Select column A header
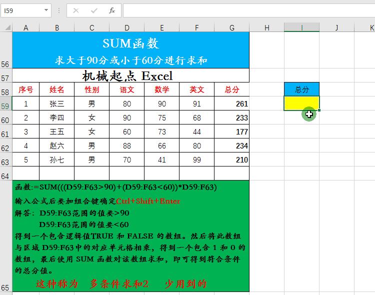The image size is (375, 295). [x=26, y=28]
